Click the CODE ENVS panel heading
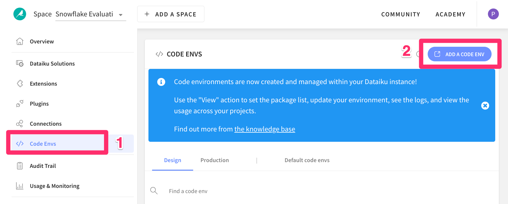Viewport: 508px width, 204px height. (x=184, y=54)
